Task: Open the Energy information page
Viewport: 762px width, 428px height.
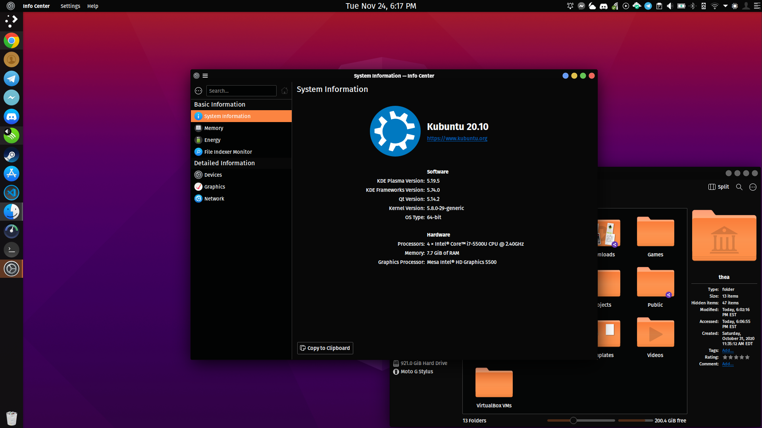Action: pyautogui.click(x=241, y=140)
